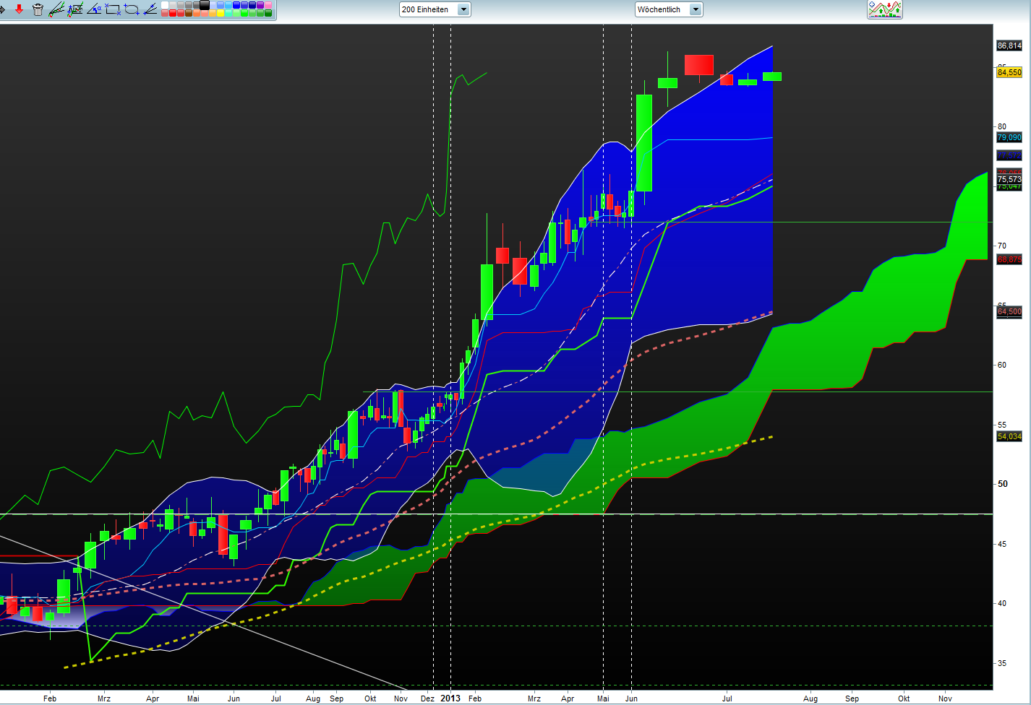
Task: Click the 75,573 price label
Action: click(x=1009, y=179)
